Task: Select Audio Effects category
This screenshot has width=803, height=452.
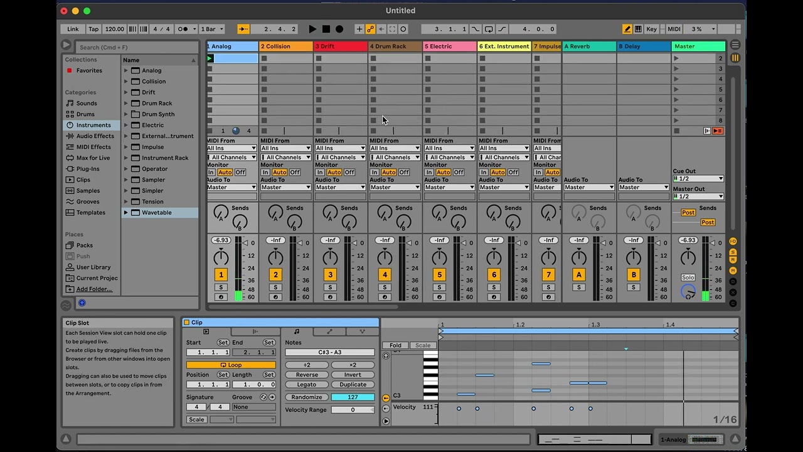Action: (95, 136)
